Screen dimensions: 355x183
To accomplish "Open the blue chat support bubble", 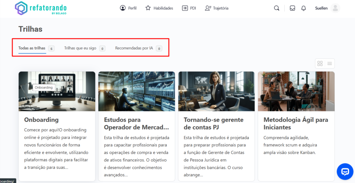I will click(x=345, y=172).
